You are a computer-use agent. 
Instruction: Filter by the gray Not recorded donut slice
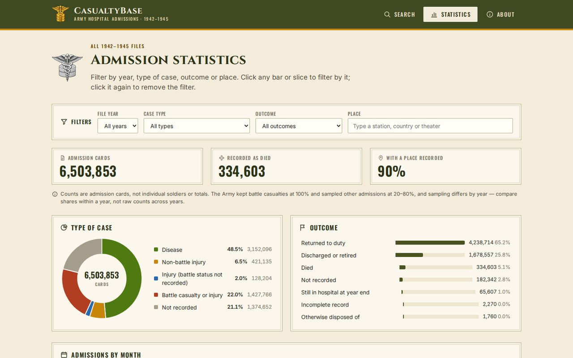(x=81, y=254)
